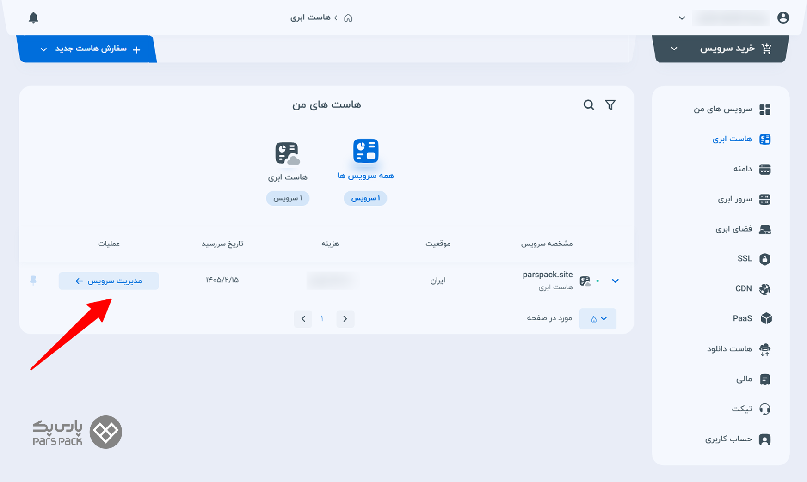Open items-per-page dropdown
The image size is (807, 482).
click(x=598, y=319)
